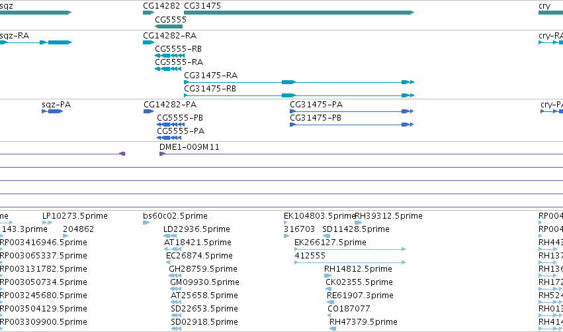This screenshot has width=563, height=332.
Task: Select the CG14282 gene arrow
Action: (x=148, y=13)
